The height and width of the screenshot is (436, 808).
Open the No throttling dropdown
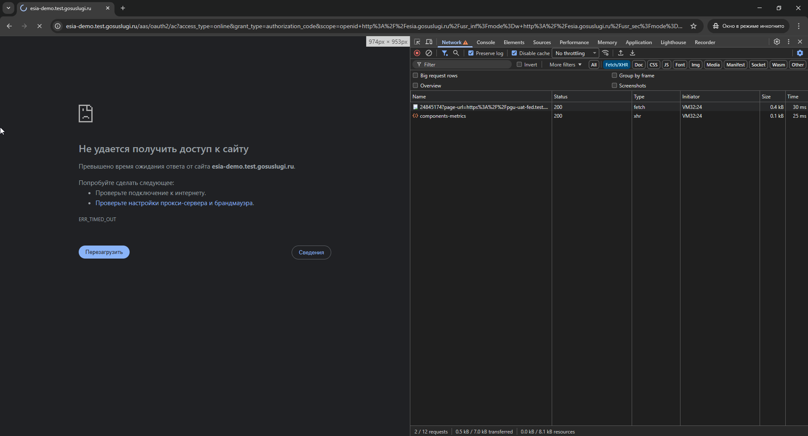[x=575, y=53]
